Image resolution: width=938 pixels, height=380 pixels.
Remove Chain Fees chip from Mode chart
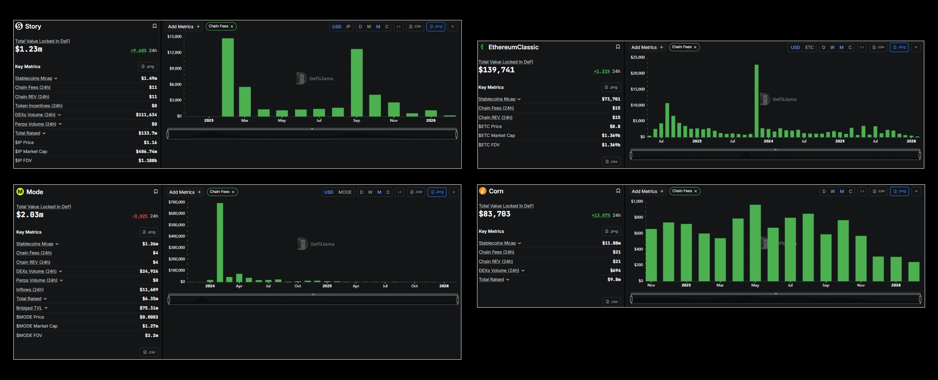[233, 192]
